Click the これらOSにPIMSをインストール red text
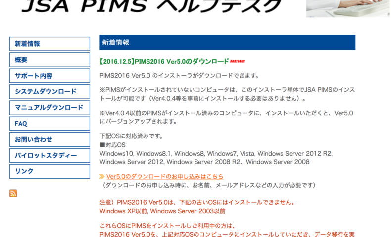This screenshot has height=237, width=391. (167, 226)
